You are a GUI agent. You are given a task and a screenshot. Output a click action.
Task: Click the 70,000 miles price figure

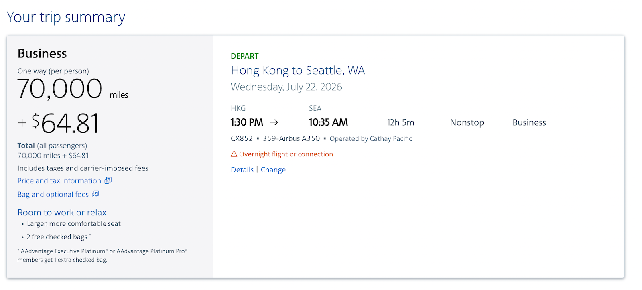click(73, 89)
